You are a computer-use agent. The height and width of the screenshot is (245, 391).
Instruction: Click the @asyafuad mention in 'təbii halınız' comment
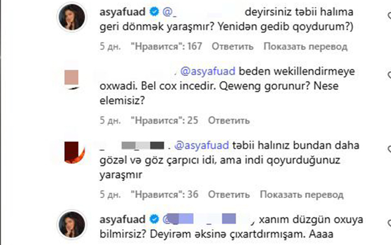coord(203,146)
